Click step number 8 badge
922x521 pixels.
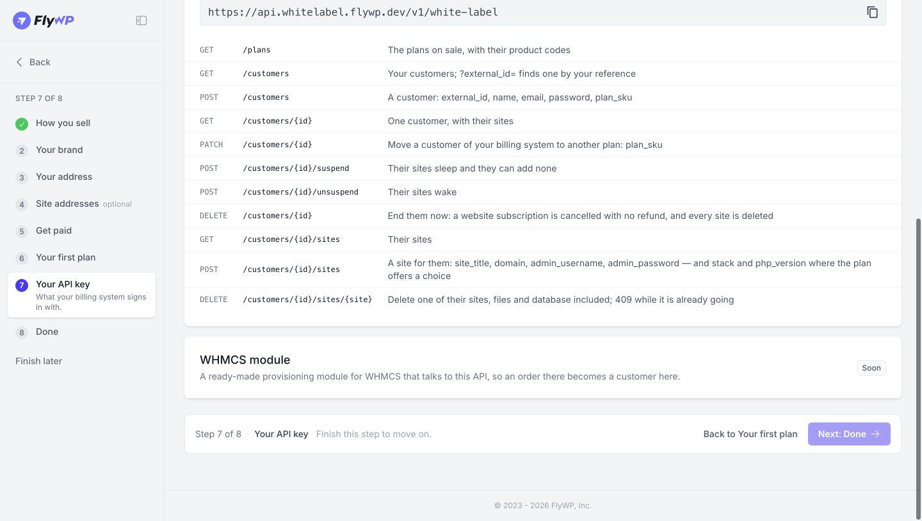[x=22, y=332]
